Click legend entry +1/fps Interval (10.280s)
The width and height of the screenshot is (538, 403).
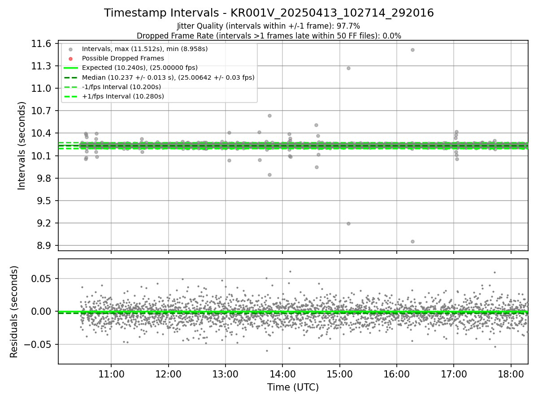coord(123,96)
